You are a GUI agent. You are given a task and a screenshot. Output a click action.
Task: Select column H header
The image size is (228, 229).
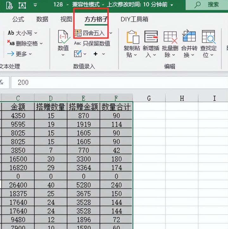(182, 98)
